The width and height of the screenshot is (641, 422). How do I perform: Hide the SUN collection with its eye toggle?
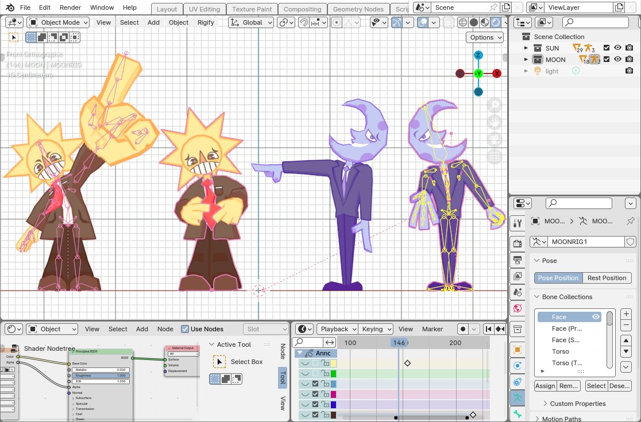pyautogui.click(x=618, y=48)
